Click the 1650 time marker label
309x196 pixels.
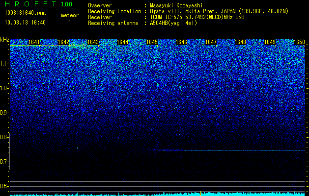299,42
